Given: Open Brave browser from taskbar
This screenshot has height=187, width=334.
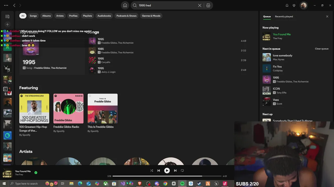Looking at the screenshot, I should click(x=140, y=184).
